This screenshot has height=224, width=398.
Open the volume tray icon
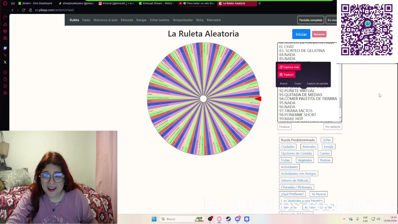coord(378,219)
